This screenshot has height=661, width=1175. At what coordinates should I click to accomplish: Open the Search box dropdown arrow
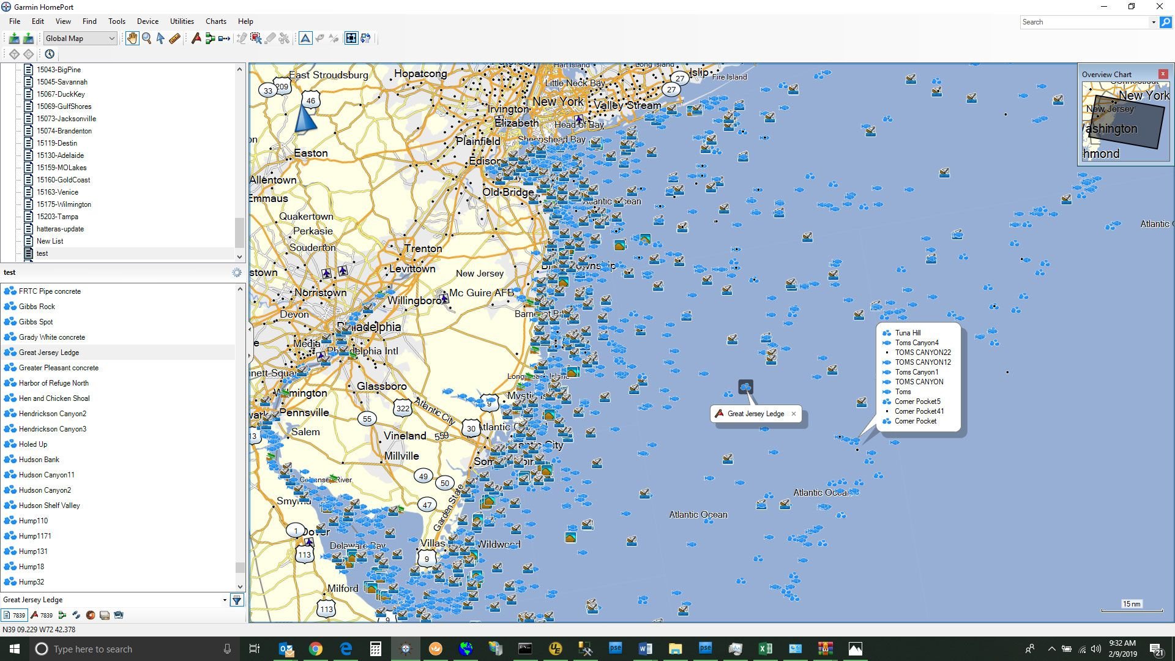click(1154, 22)
